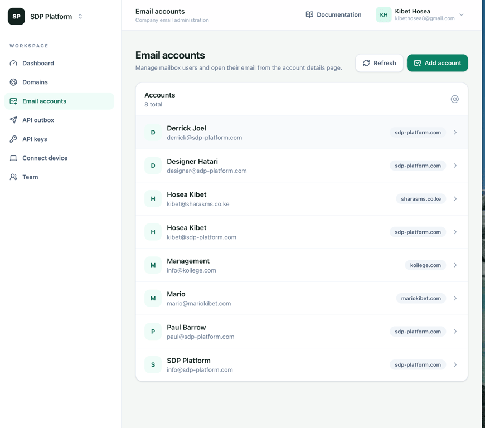Click the SP workspace logo
485x428 pixels.
[x=16, y=16]
